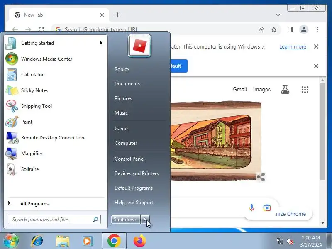Click the Start orb button

[11, 241]
